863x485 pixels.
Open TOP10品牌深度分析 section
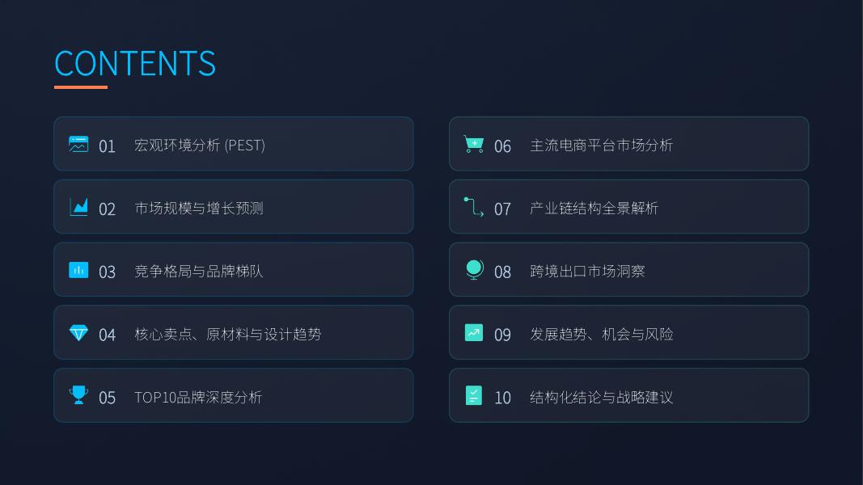pyautogui.click(x=234, y=395)
